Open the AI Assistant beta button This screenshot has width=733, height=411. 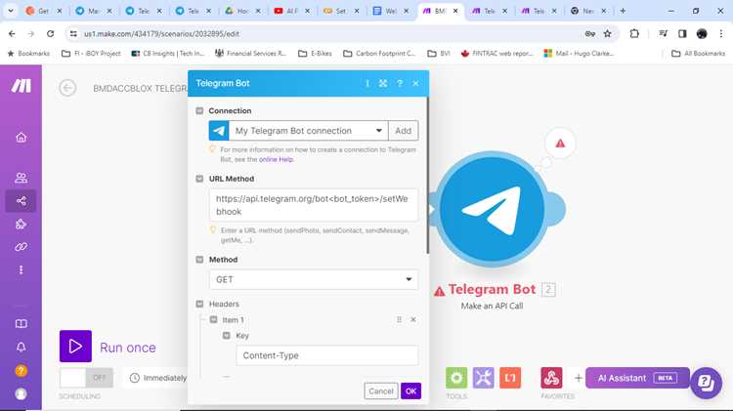tap(637, 378)
